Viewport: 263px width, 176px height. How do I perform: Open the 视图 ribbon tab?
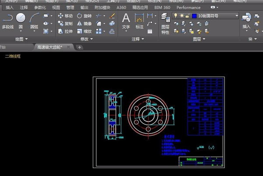tap(56, 7)
